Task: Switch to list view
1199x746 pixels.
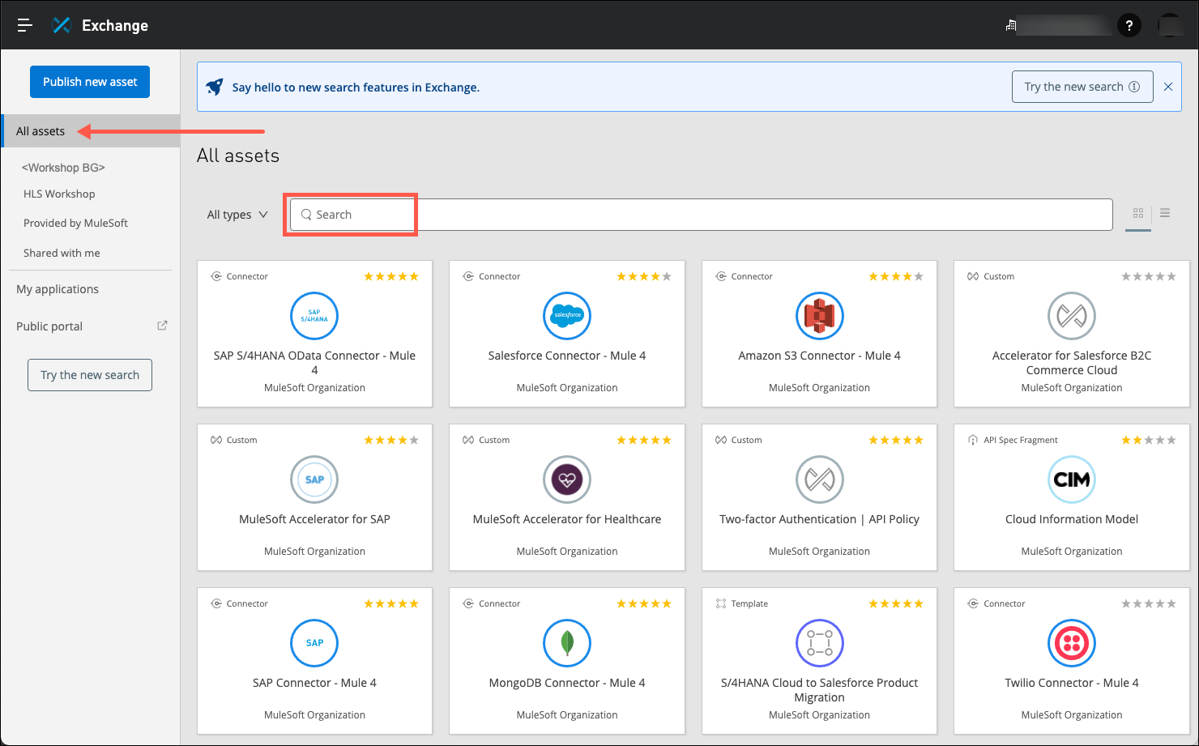Action: click(1165, 213)
